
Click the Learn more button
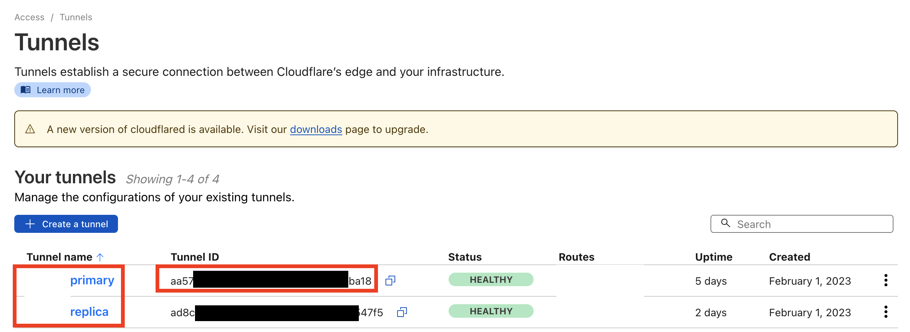pos(53,90)
